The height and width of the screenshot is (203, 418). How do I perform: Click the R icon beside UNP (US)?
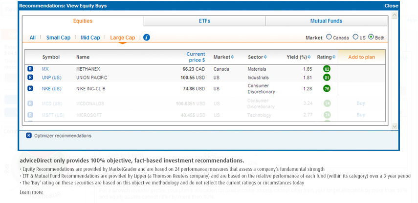pos(30,78)
